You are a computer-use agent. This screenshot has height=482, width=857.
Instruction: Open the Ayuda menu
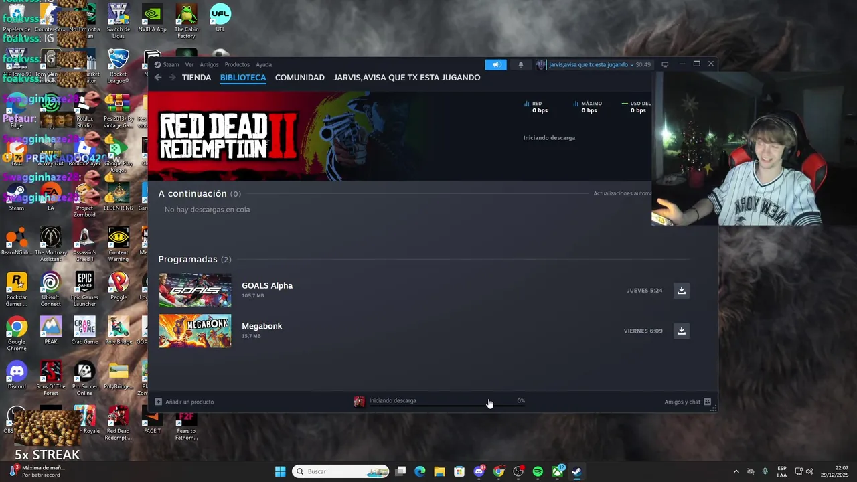click(x=264, y=65)
